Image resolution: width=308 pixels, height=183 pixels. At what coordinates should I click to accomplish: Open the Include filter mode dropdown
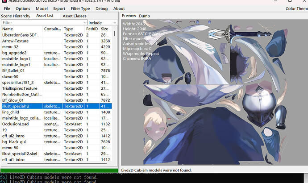coord(102,23)
